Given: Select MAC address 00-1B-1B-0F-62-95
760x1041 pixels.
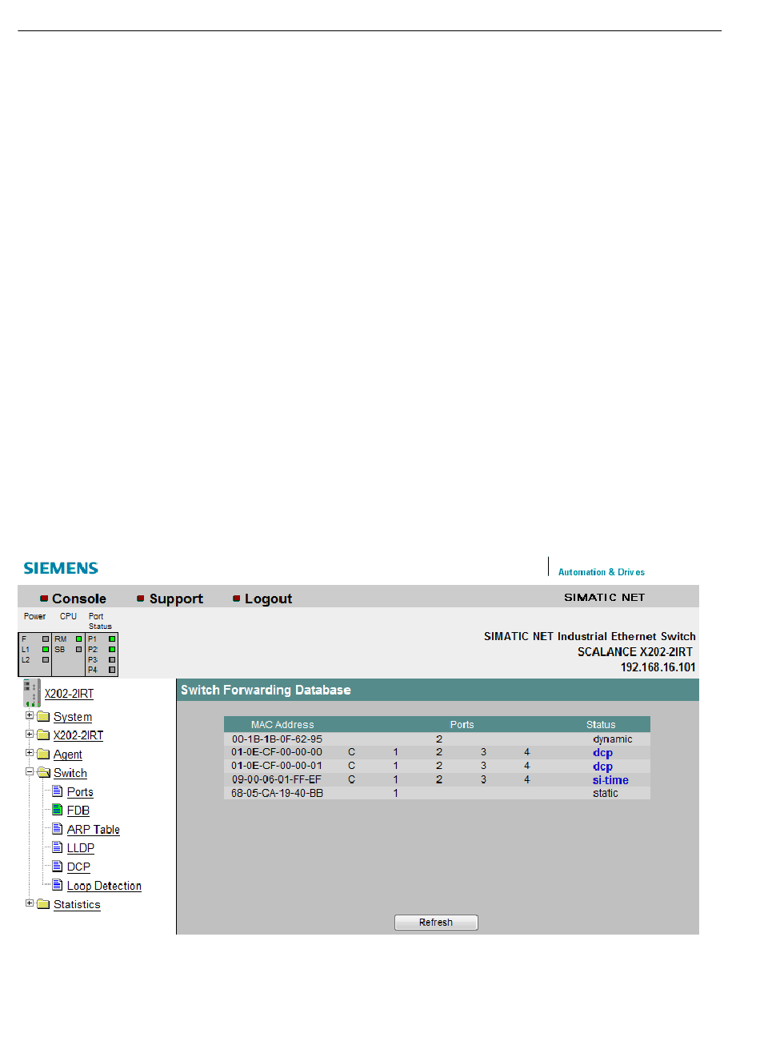Looking at the screenshot, I should tap(277, 739).
